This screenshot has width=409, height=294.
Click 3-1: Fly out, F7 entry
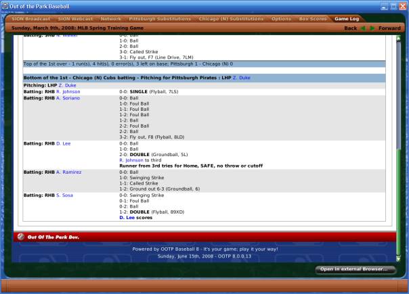pos(156,57)
